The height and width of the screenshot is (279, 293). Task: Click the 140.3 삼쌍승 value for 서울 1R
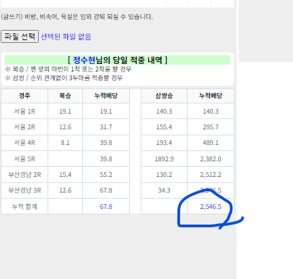coord(164,112)
